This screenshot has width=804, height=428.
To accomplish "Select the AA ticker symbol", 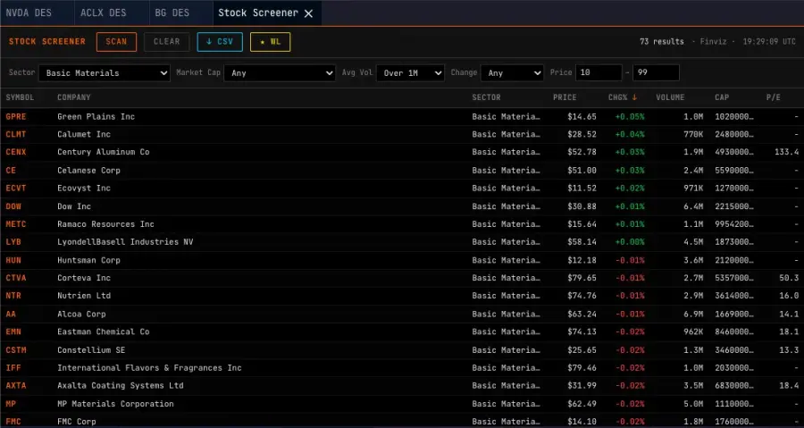I will click(x=11, y=315).
